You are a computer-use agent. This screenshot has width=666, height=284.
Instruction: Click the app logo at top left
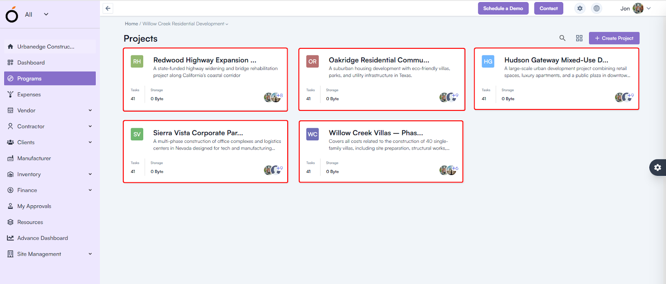pyautogui.click(x=12, y=15)
